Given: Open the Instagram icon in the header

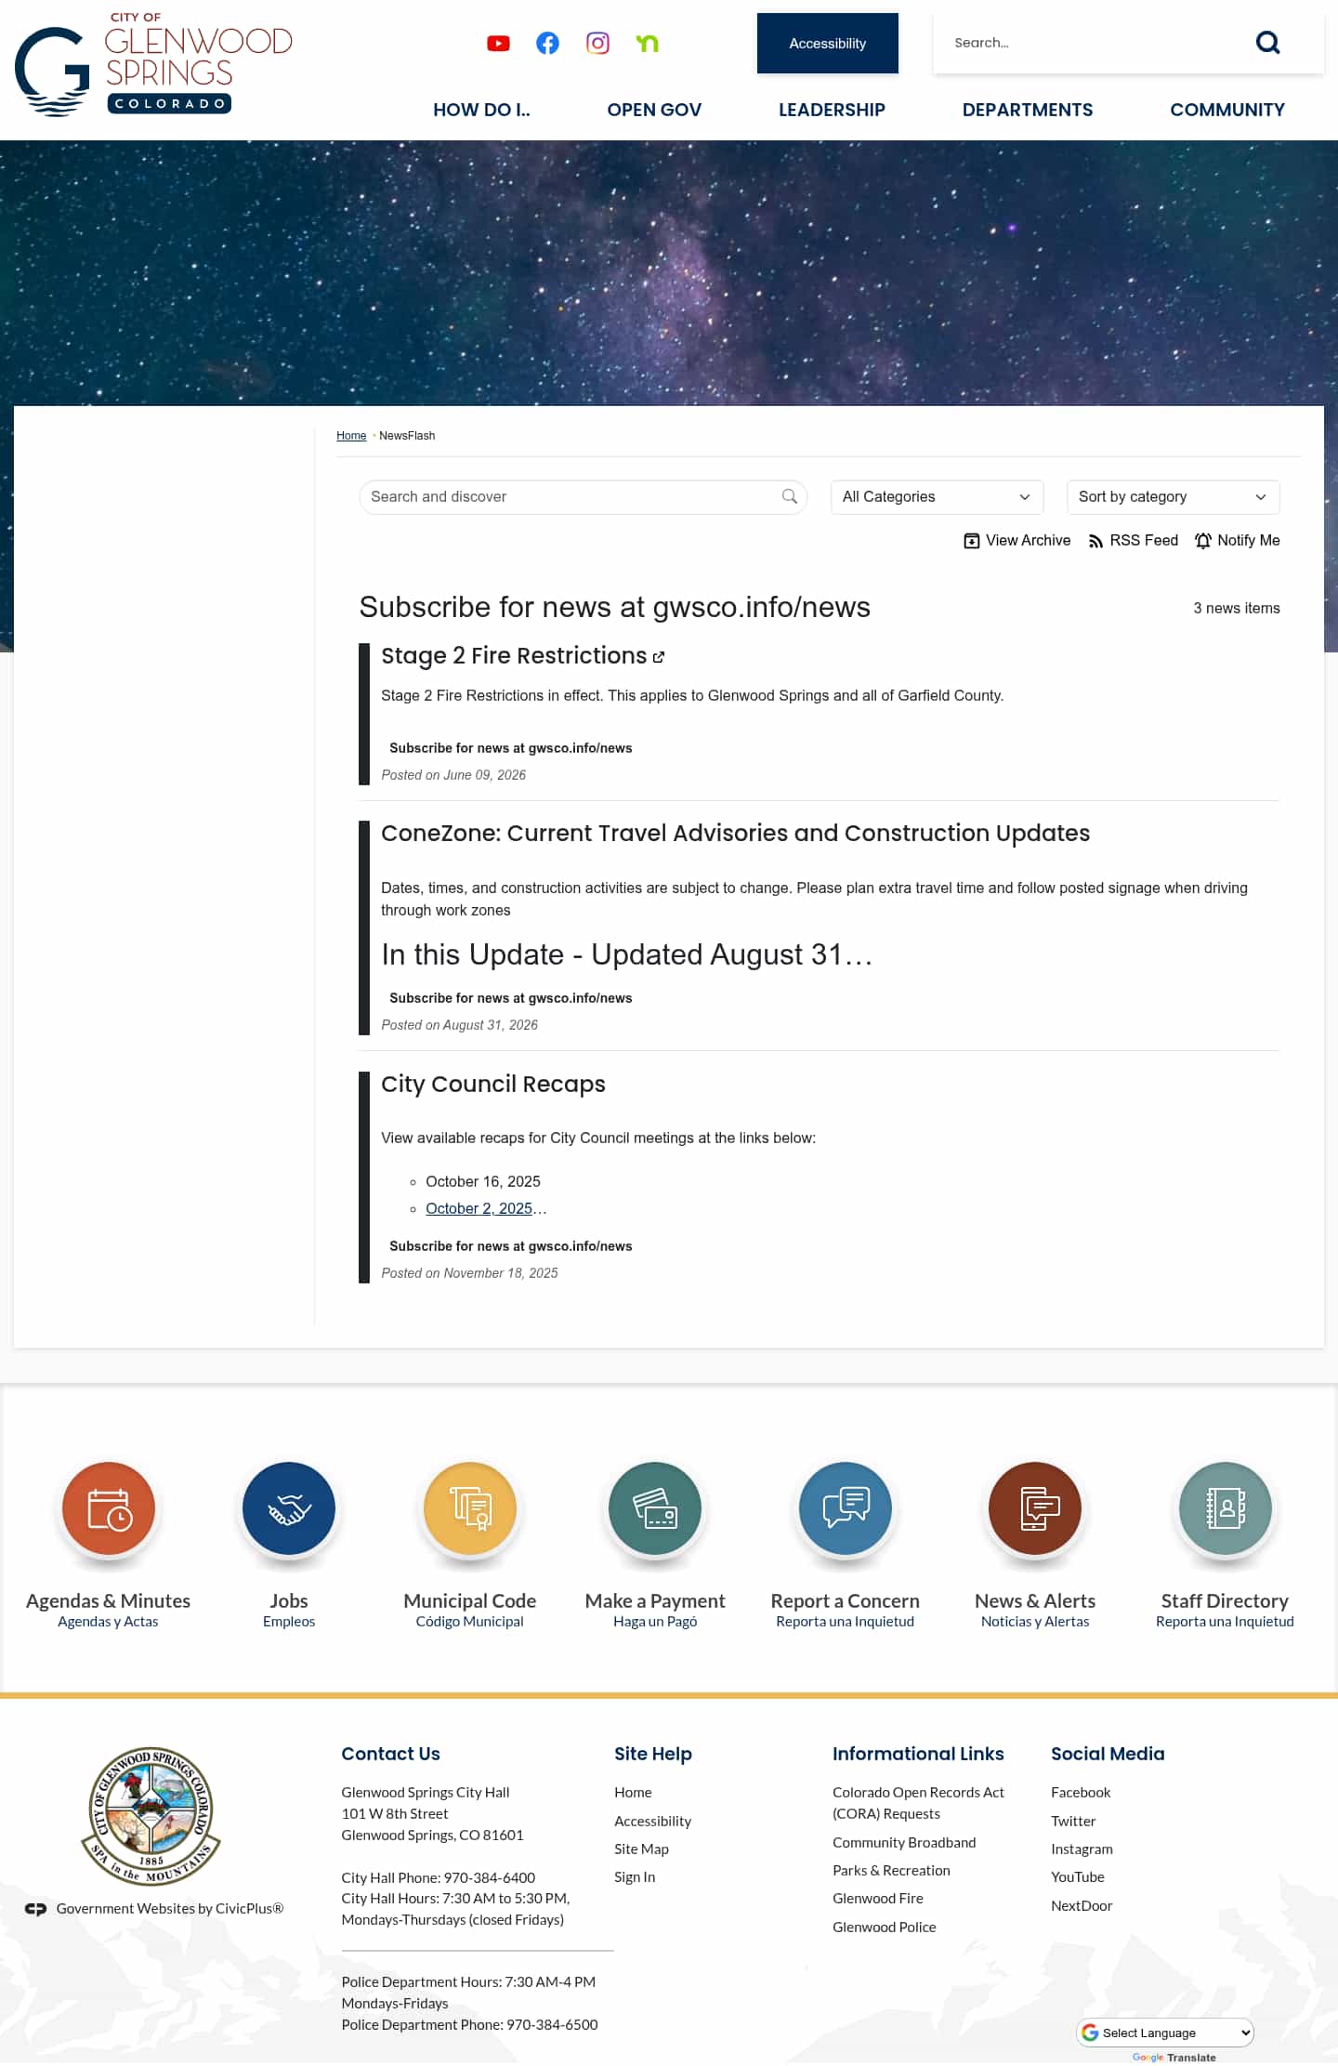Looking at the screenshot, I should (x=597, y=43).
